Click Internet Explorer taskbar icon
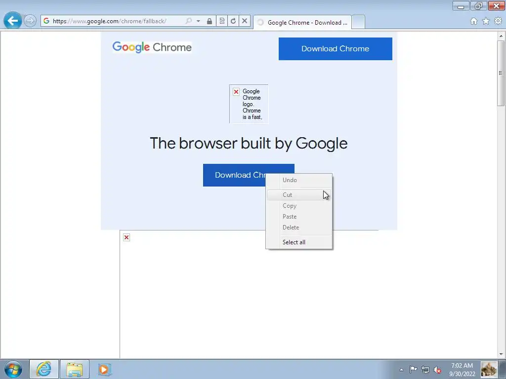The height and width of the screenshot is (379, 506). [x=44, y=369]
